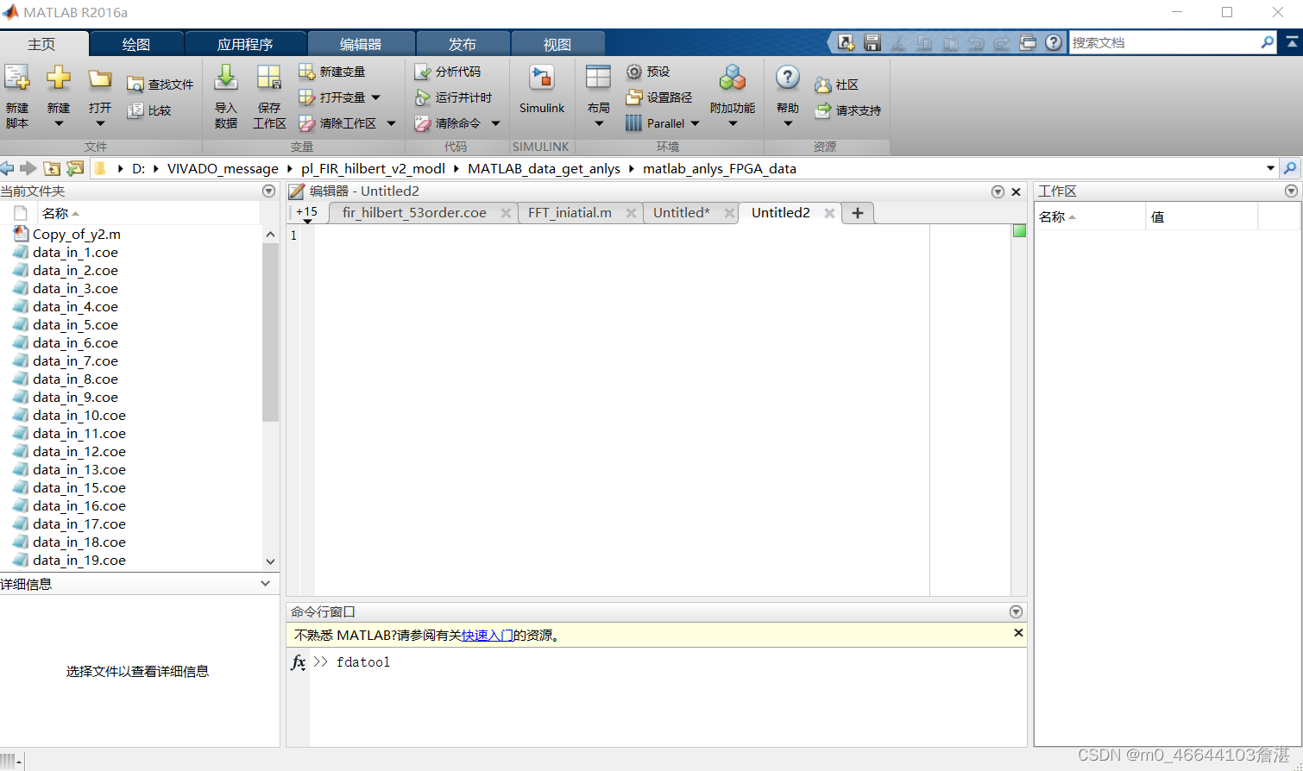Click the New Script (新建脚本) icon
This screenshot has width=1303, height=771.
pyautogui.click(x=17, y=78)
